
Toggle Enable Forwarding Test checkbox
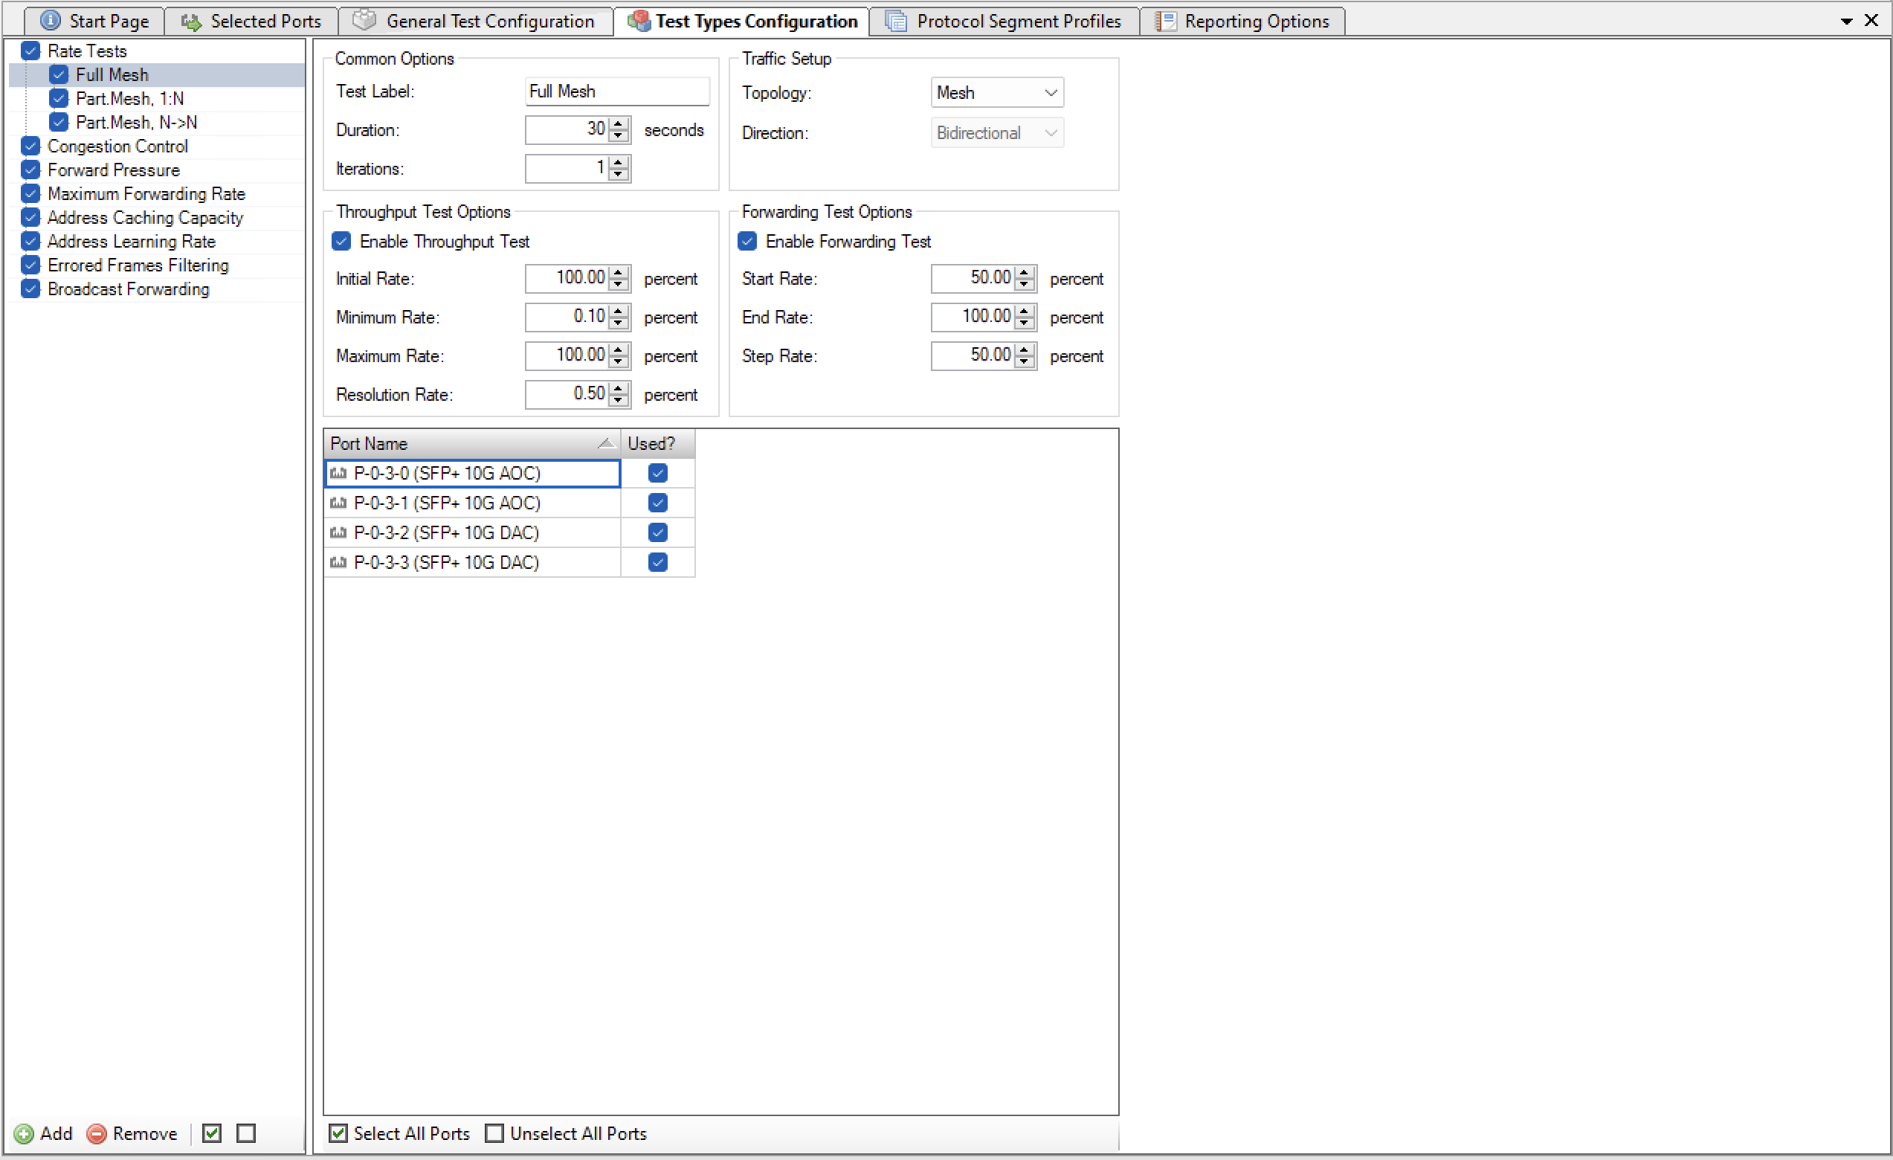pos(748,241)
